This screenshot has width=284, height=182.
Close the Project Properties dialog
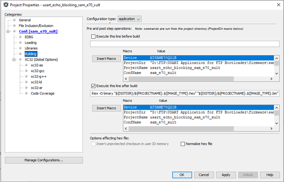[277, 5]
